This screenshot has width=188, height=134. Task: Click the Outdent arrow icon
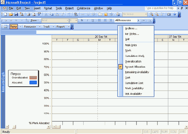[x=6, y=20]
